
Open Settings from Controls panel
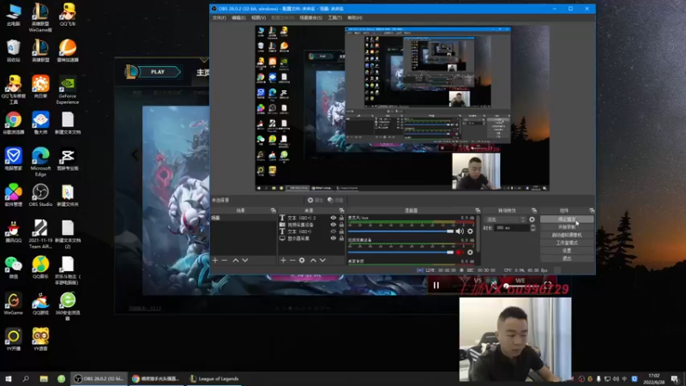(567, 250)
